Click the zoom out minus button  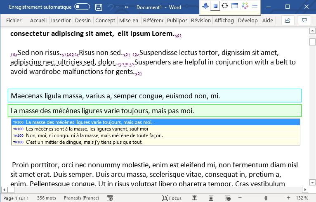(x=240, y=198)
